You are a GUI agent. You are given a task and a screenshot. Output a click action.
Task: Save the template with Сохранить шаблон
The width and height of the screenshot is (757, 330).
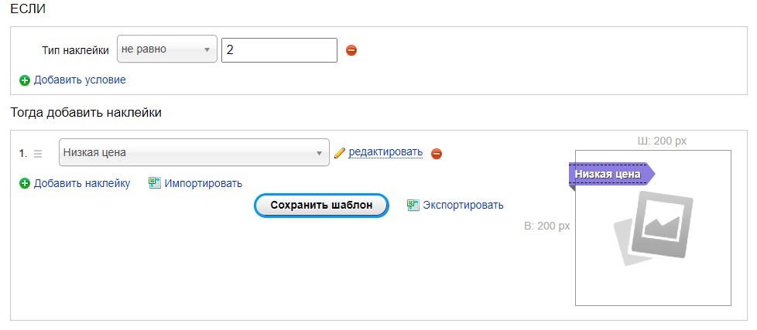(x=321, y=206)
